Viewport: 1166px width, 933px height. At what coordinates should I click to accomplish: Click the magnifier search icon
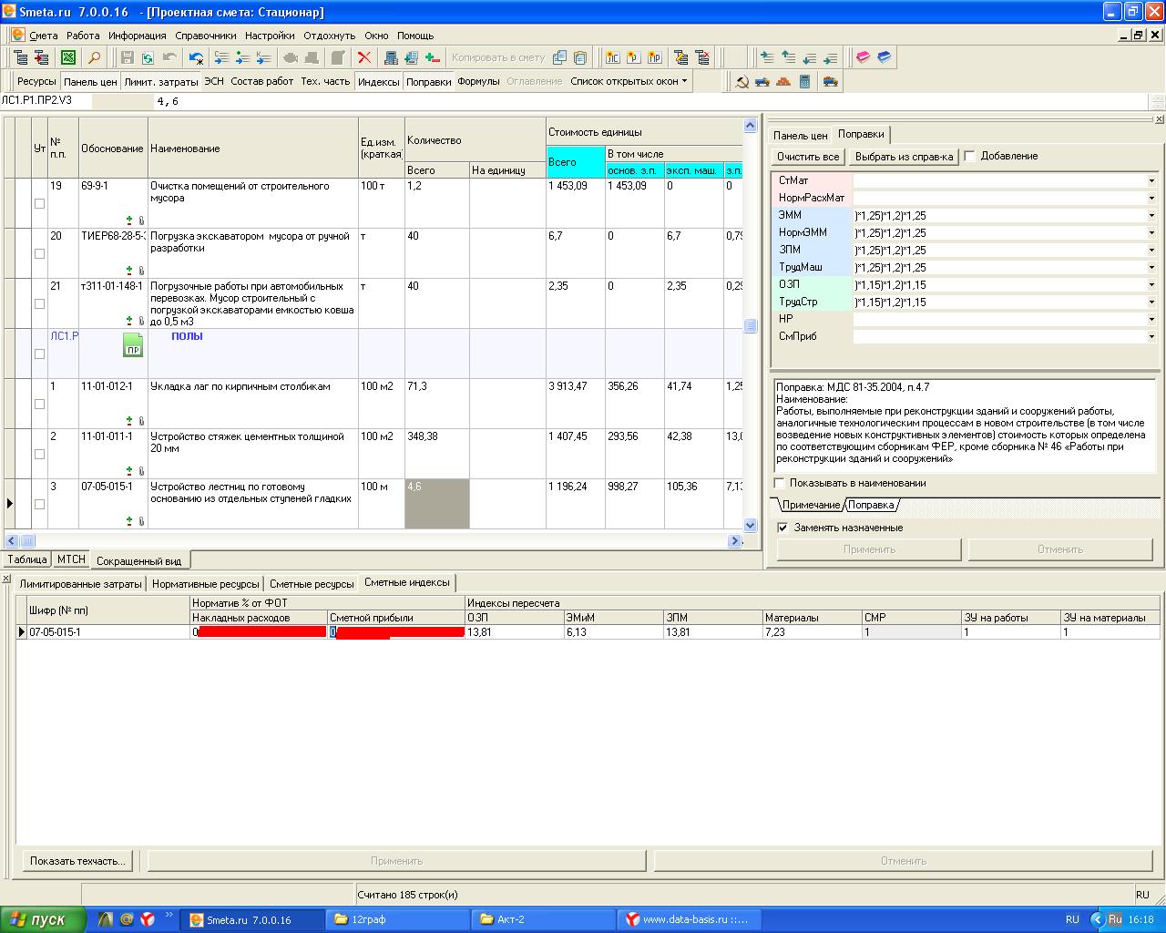94,57
